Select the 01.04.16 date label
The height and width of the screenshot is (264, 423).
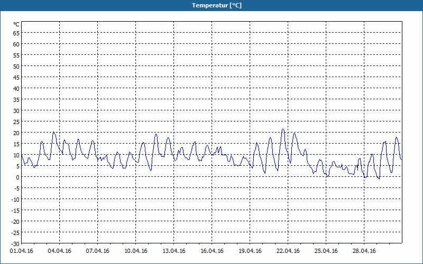point(22,251)
